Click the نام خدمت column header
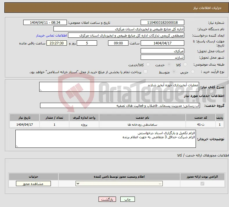 (x=142, y=118)
